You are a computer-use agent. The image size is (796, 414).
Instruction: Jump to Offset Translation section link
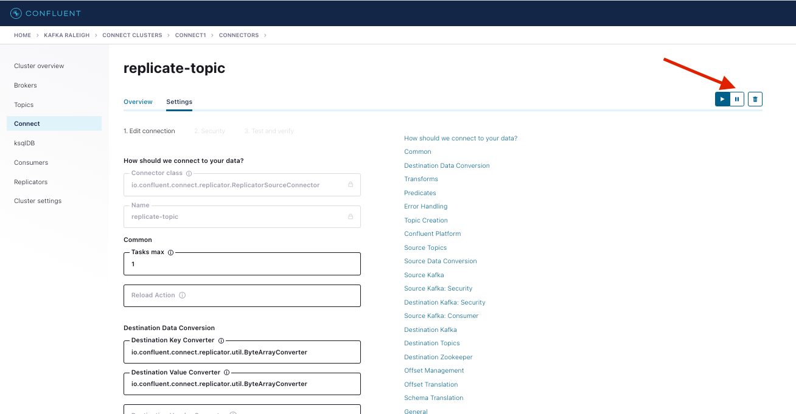[x=431, y=384]
